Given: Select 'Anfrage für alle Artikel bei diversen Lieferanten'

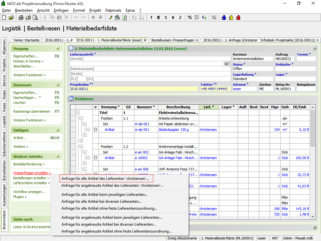Looking at the screenshot, I should pos(101,201).
